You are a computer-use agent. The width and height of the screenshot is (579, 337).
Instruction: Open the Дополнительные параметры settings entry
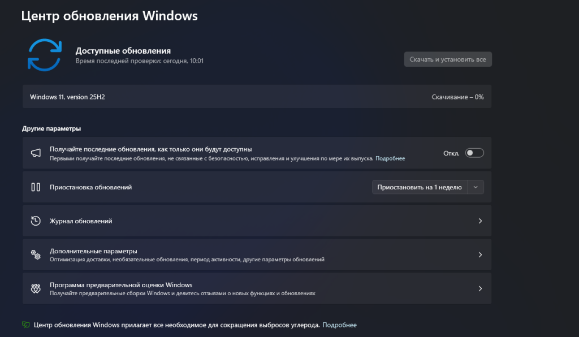[93, 251]
